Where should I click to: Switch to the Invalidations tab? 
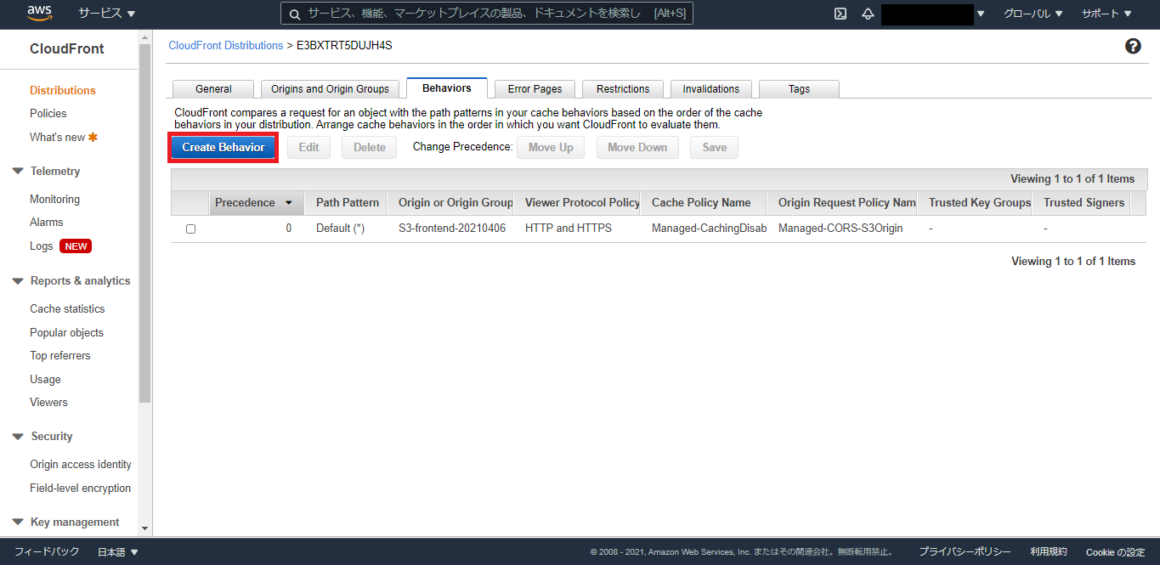711,89
